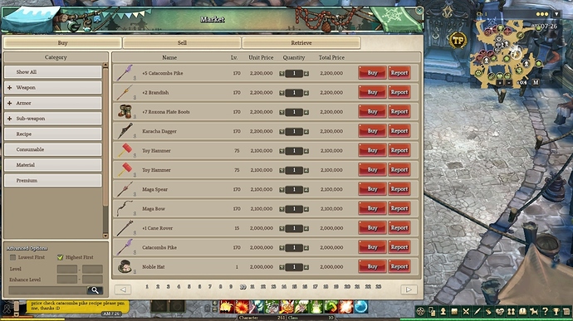Disable the Highest First checkbox
The width and height of the screenshot is (573, 321).
[61, 257]
